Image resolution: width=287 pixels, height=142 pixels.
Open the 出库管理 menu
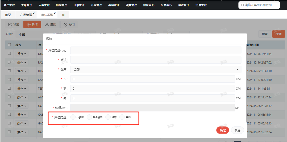point(61,5)
